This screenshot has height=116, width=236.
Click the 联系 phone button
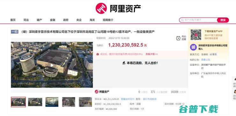(213, 54)
